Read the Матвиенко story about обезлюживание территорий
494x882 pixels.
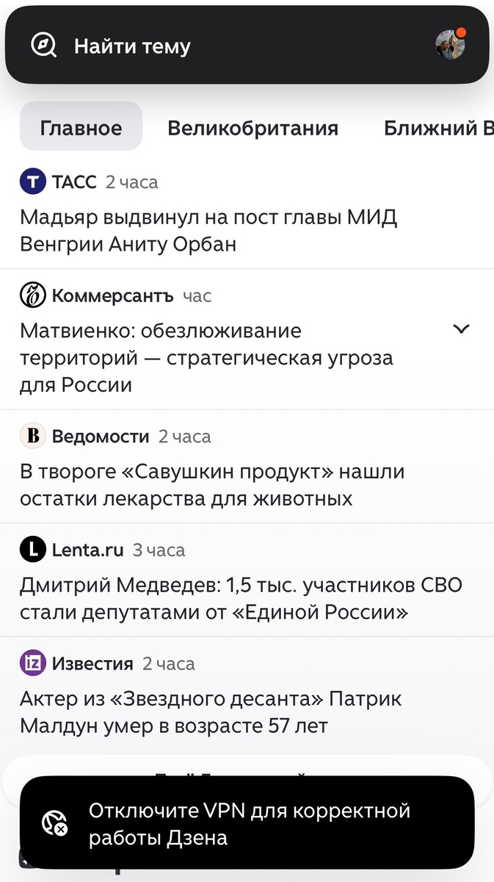click(x=206, y=357)
